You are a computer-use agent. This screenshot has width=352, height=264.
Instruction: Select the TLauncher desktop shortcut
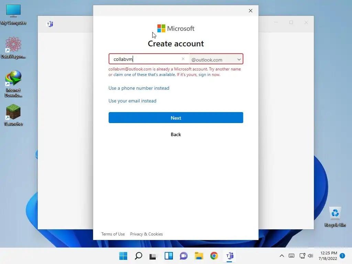click(13, 115)
